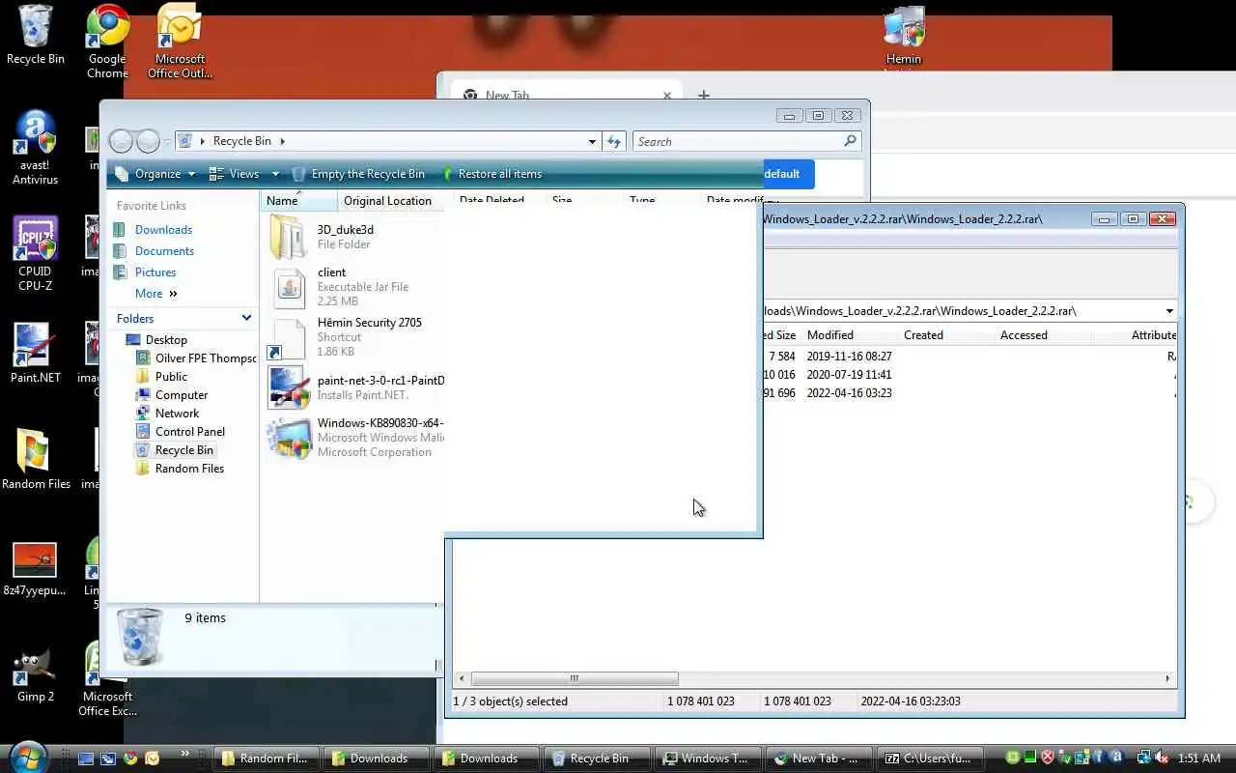
Task: Switch to the New Tab tab in Chrome
Action: (565, 95)
